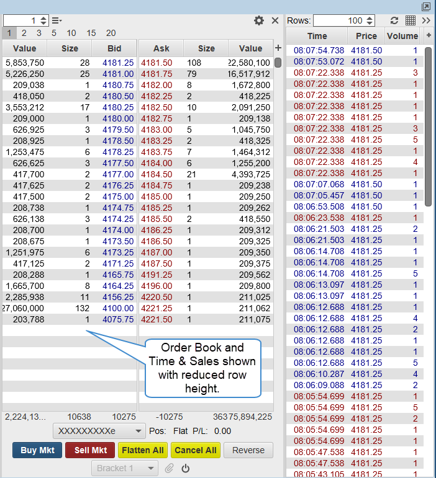436x478 pixels.
Task: Select quantity preset 20
Action: click(111, 33)
